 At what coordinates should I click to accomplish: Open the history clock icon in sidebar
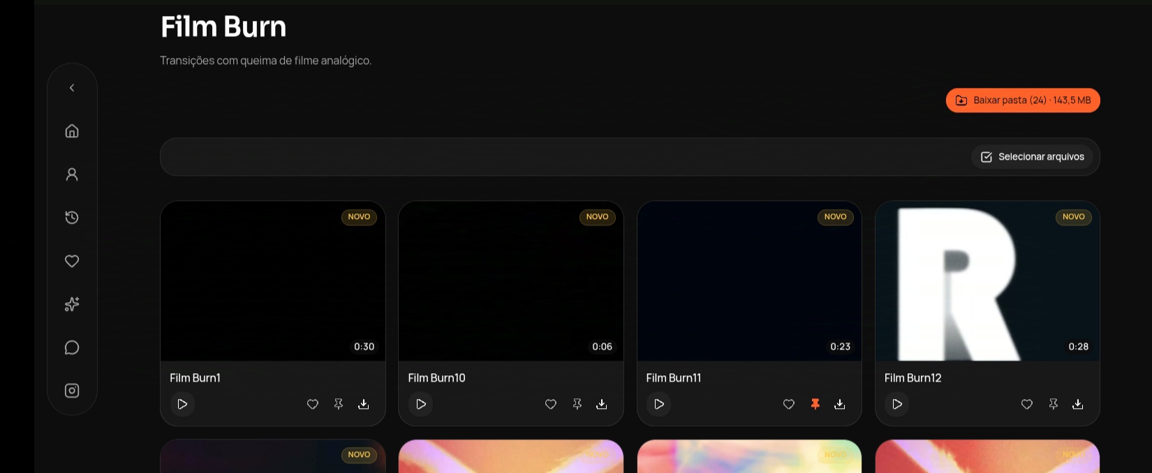(72, 218)
